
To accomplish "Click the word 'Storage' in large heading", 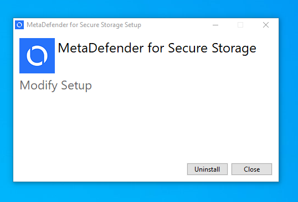I will coord(234,49).
